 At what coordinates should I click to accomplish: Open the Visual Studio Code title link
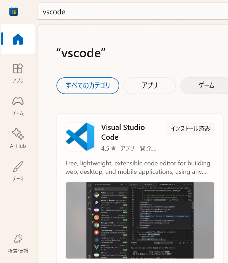[123, 132]
